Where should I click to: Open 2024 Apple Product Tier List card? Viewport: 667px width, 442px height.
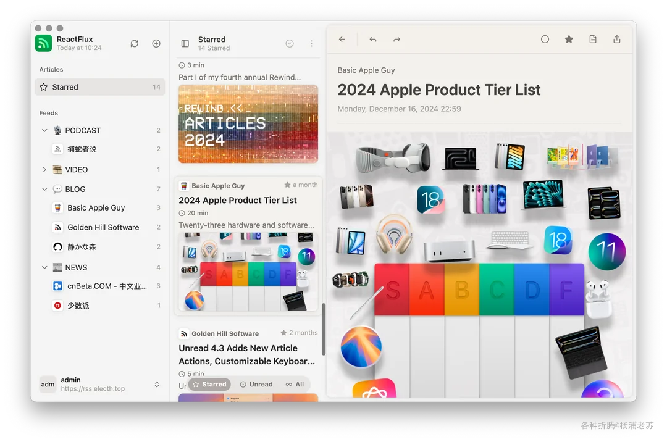248,246
